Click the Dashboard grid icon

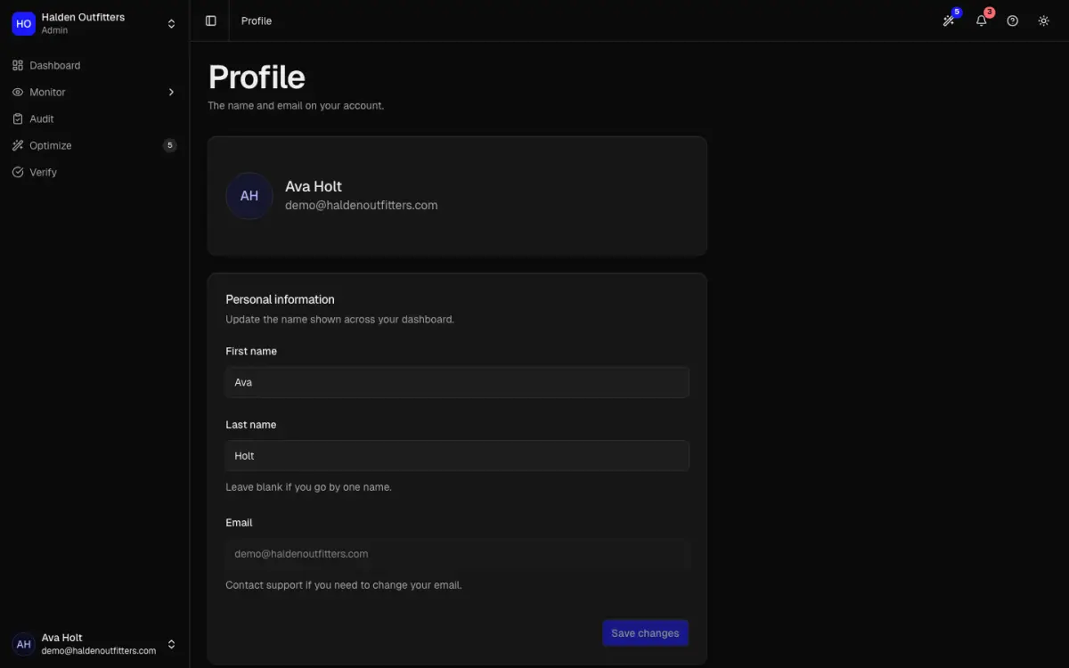click(x=18, y=65)
